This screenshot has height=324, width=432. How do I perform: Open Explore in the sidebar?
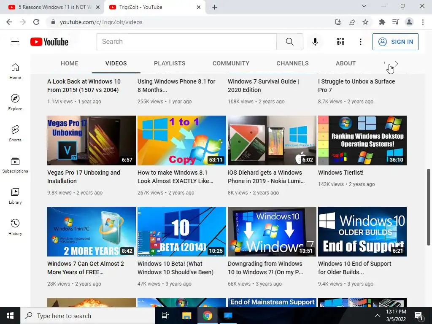pos(15,103)
